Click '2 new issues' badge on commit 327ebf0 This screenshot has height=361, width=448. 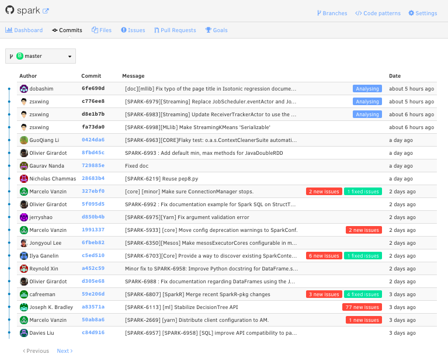tap(324, 192)
